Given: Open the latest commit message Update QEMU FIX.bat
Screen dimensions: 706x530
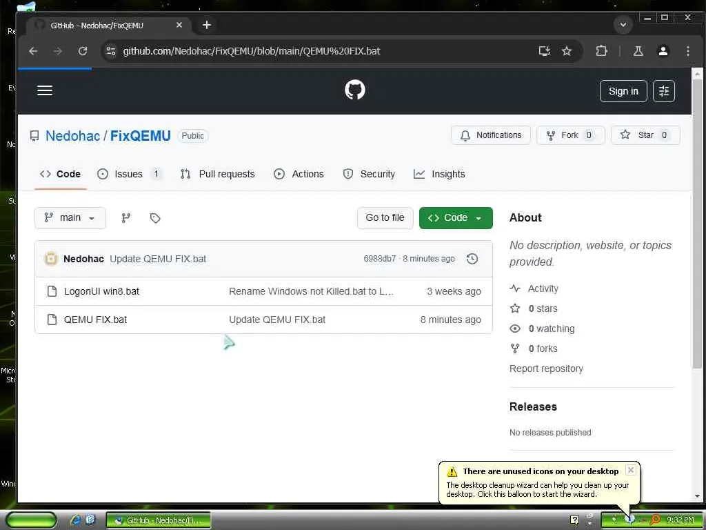Looking at the screenshot, I should tap(158, 259).
